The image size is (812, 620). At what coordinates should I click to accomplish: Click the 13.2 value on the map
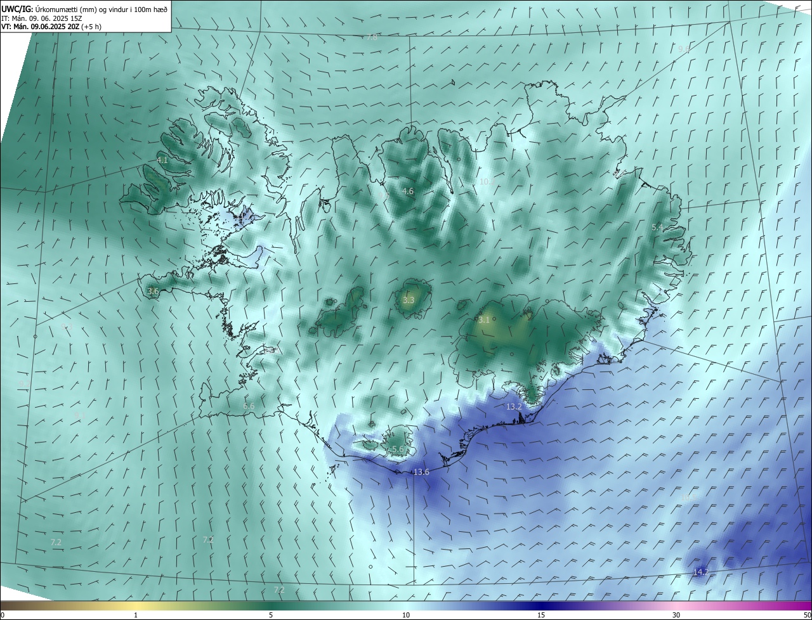click(x=514, y=406)
